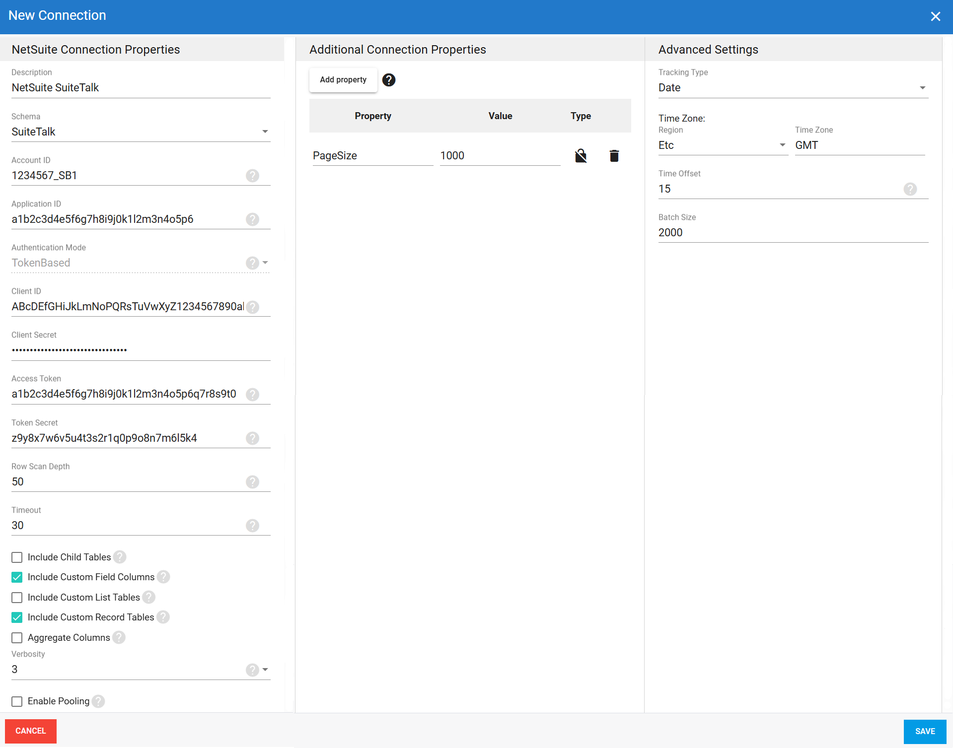The height and width of the screenshot is (748, 953).
Task: Open the Schema dropdown
Action: pos(141,132)
